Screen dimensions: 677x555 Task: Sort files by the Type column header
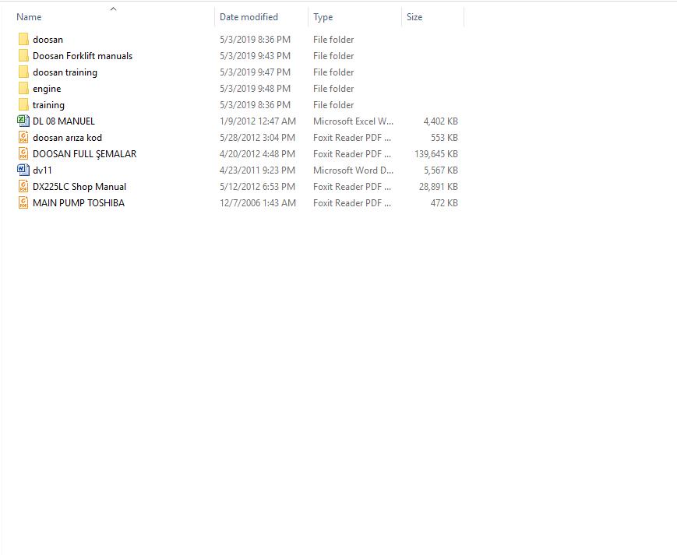click(323, 17)
